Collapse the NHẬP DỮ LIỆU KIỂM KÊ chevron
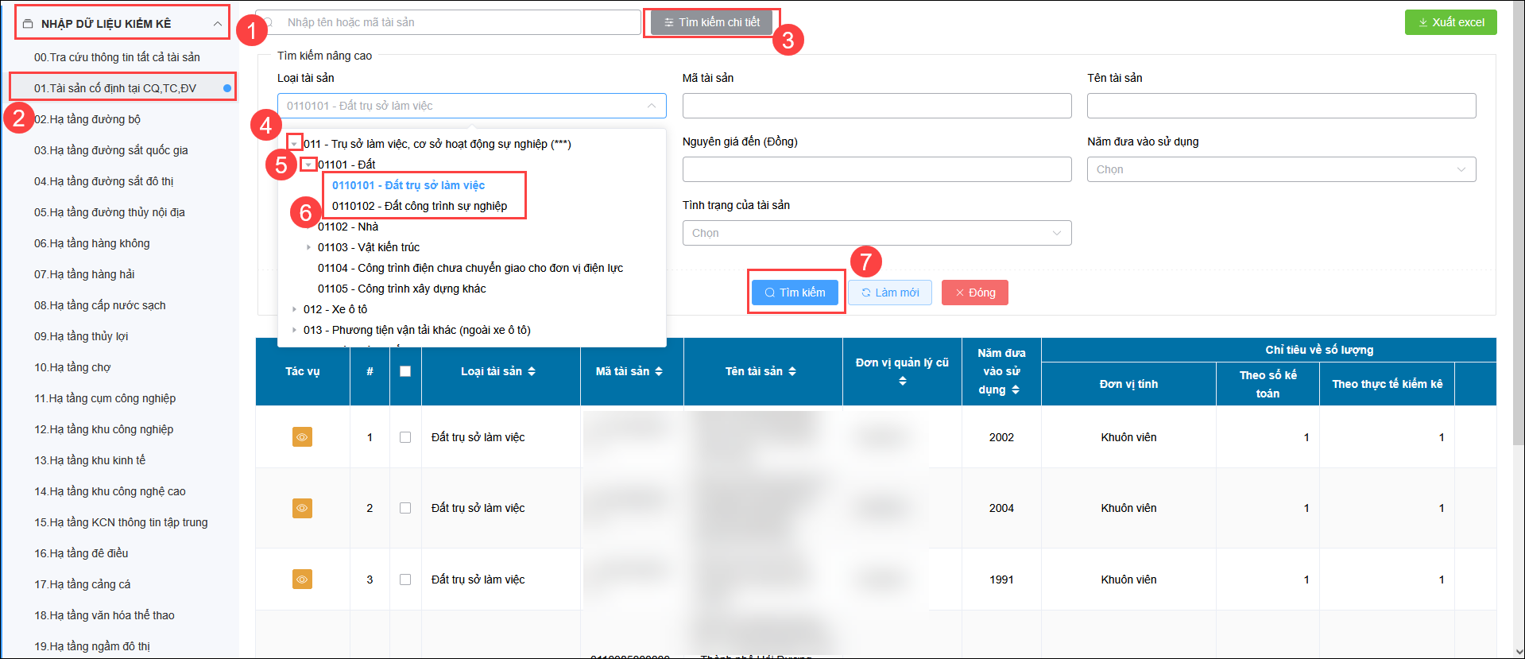The height and width of the screenshot is (659, 1525). click(x=217, y=24)
